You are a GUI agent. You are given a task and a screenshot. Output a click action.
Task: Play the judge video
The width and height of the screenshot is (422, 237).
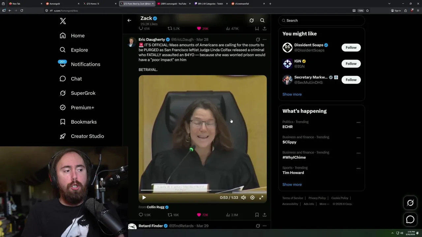pos(144,197)
